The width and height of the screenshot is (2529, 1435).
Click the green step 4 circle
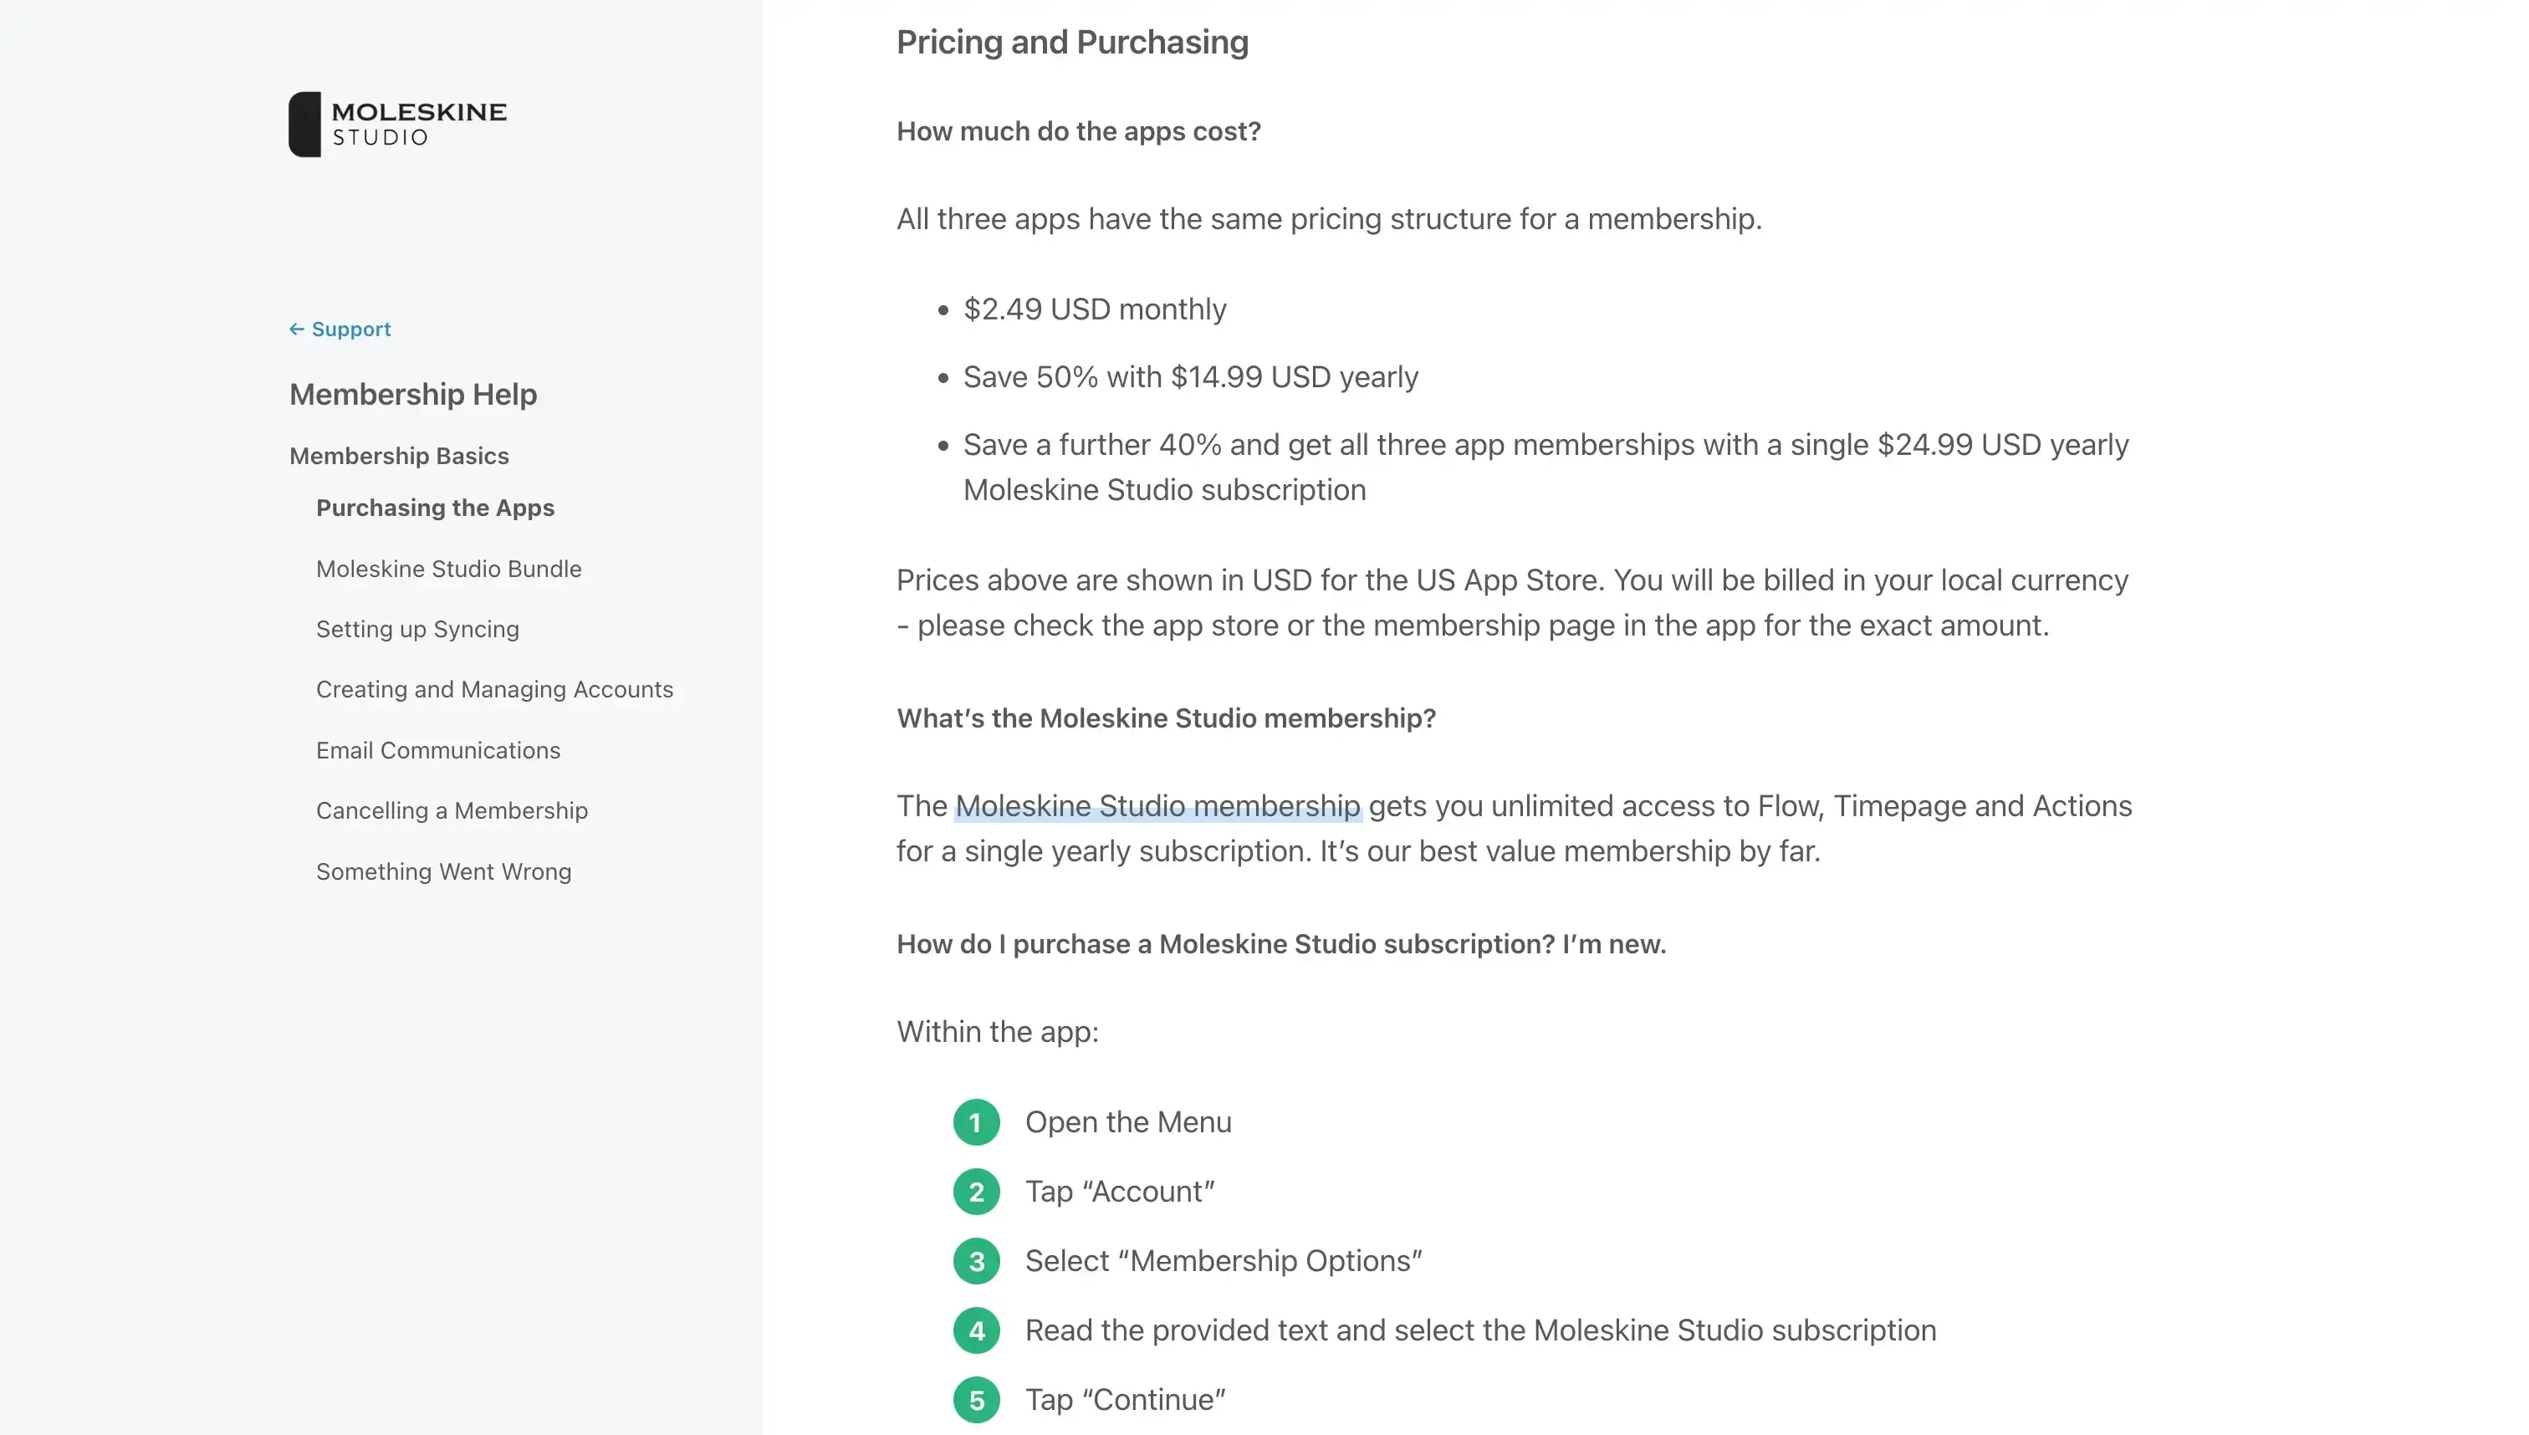coord(975,1330)
